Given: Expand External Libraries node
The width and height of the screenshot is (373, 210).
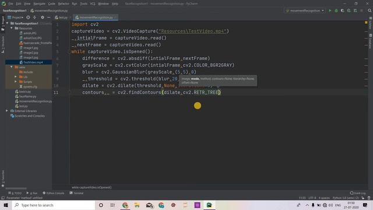Looking at the screenshot, I should (x=7, y=111).
